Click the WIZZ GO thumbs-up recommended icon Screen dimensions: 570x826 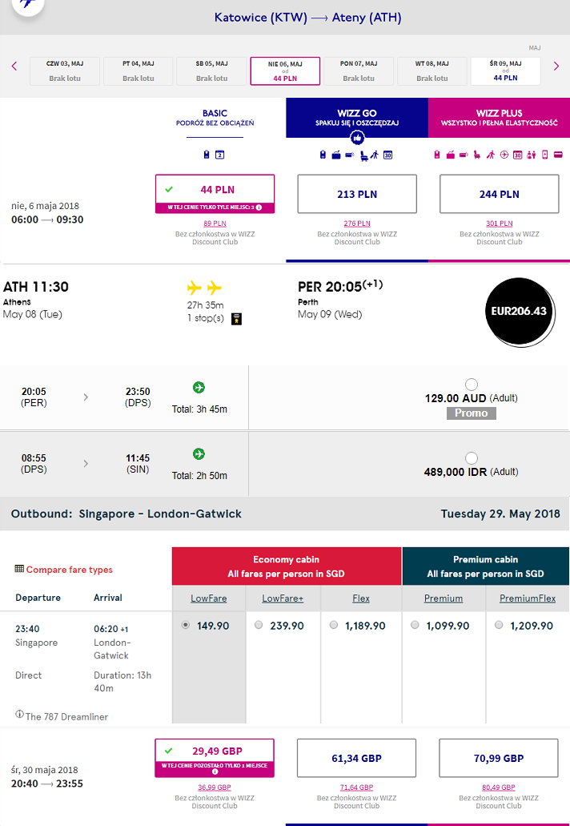click(x=357, y=138)
